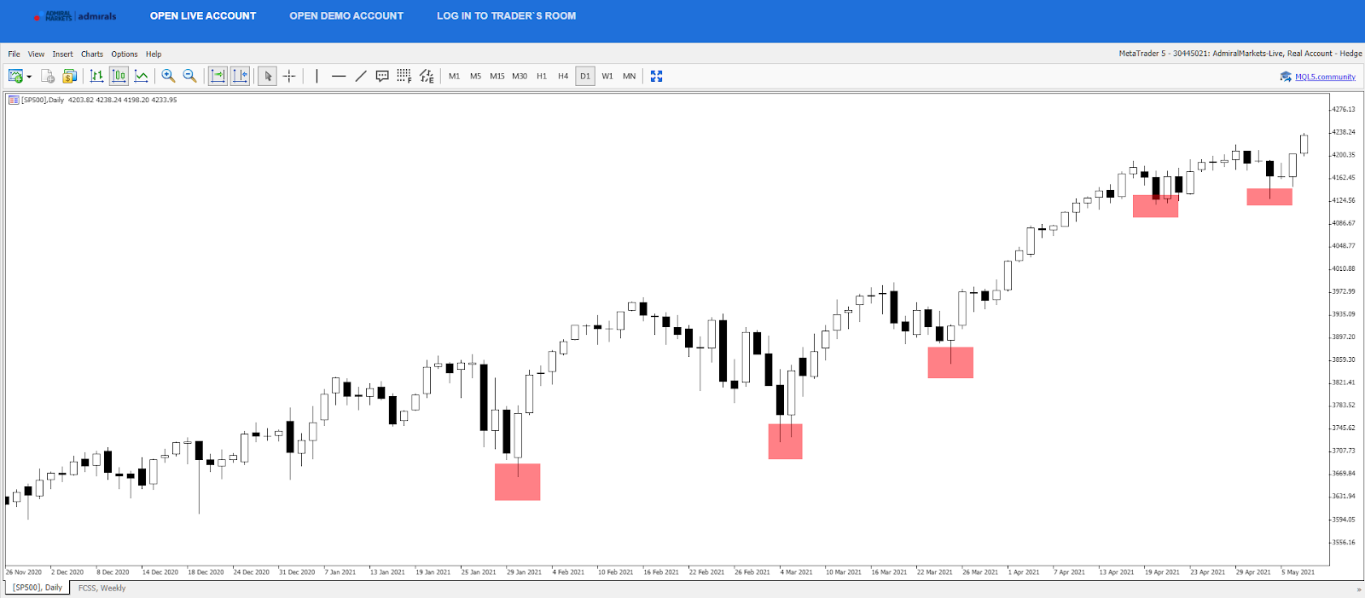The height and width of the screenshot is (598, 1365).
Task: Set timeframe to W1
Action: click(607, 76)
